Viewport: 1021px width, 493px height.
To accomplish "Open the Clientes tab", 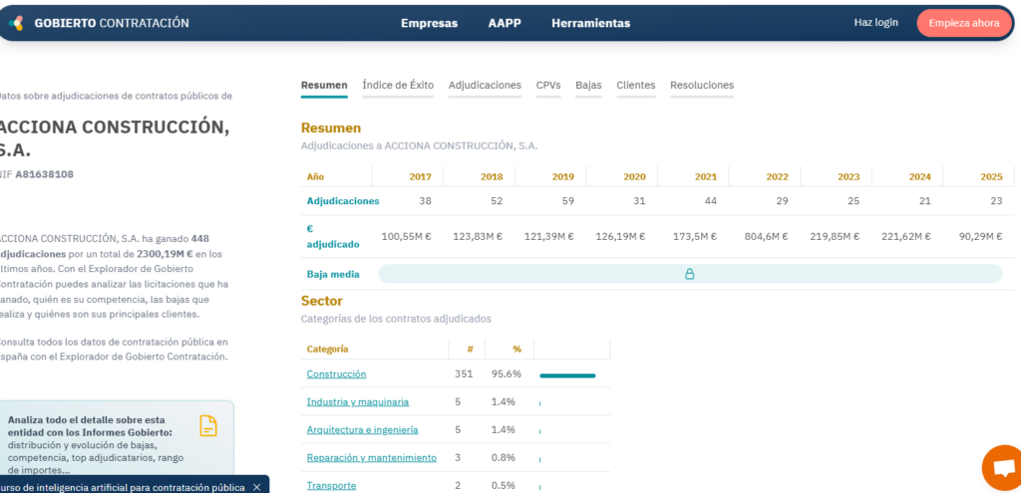I will pos(635,86).
